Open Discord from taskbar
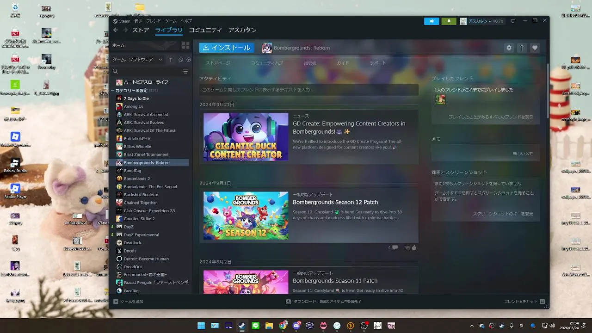 [296, 326]
